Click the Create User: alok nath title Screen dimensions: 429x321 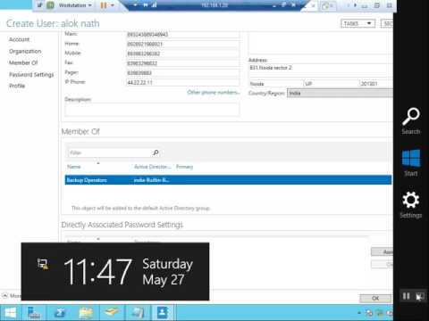point(53,23)
